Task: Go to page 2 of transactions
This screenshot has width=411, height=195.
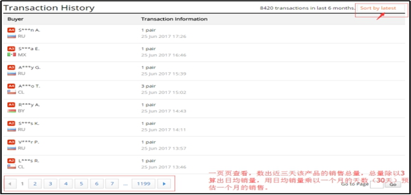Action: click(35, 184)
